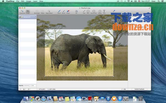Image resolution: width=166 pixels, height=103 pixels.
Task: Open the fx layer effects dropdown
Action: [x=29, y=89]
